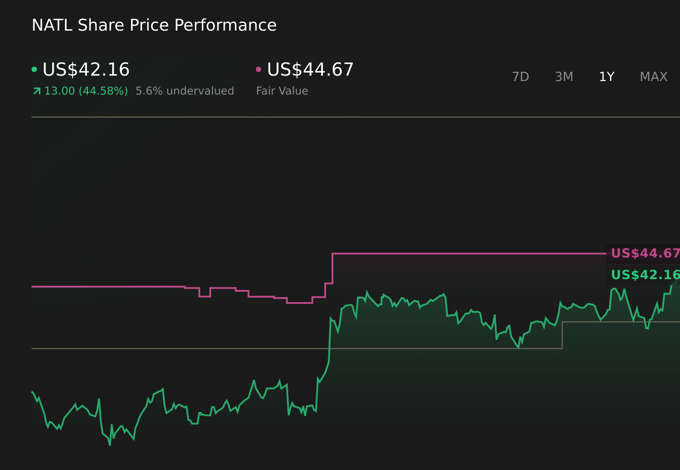Click the NATL Share Price Performance title

154,25
